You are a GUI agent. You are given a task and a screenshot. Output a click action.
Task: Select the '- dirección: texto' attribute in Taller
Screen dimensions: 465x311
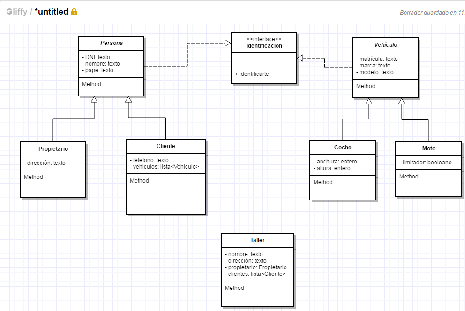246,260
